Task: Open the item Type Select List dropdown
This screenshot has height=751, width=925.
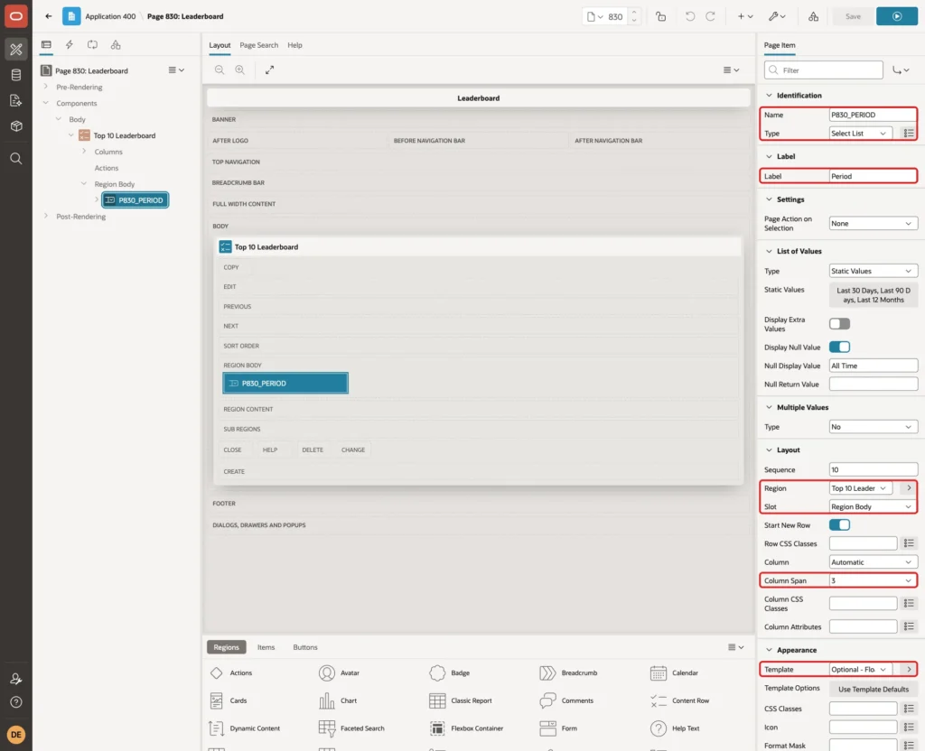Action: pos(860,134)
